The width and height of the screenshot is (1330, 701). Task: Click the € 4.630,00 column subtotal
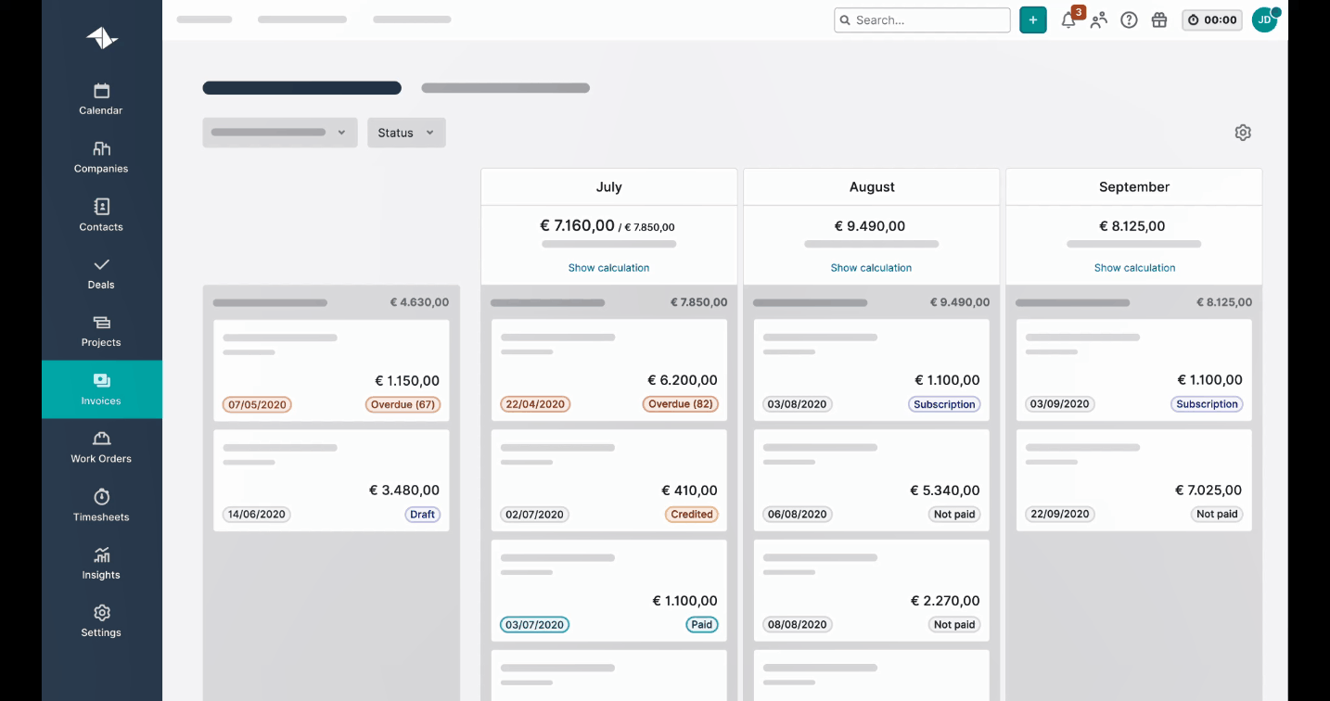(x=419, y=302)
